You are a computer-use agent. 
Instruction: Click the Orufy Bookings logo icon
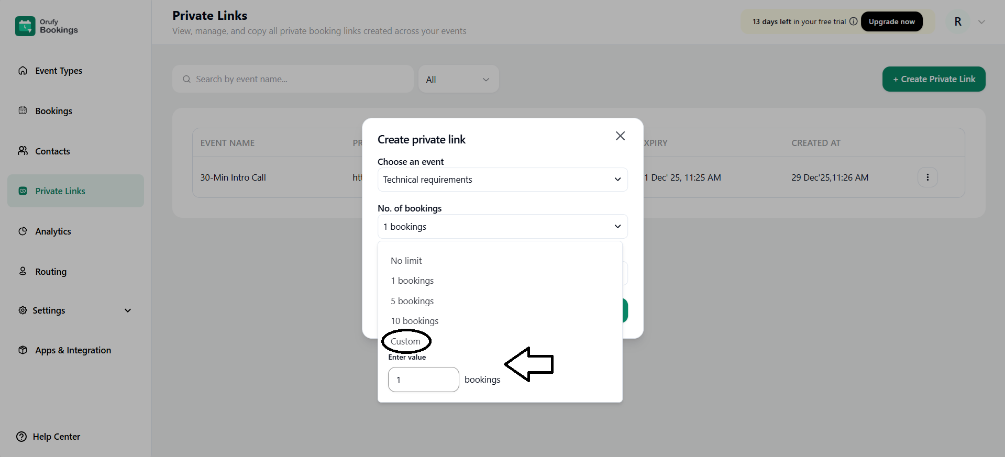[x=25, y=26]
